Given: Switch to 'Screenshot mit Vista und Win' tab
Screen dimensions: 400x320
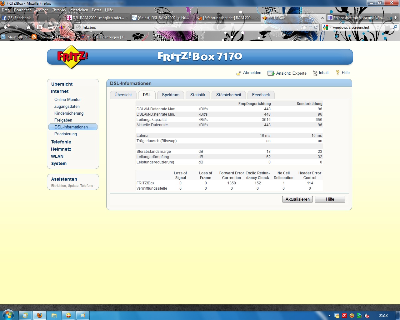Looking at the screenshot, I should tap(358, 18).
